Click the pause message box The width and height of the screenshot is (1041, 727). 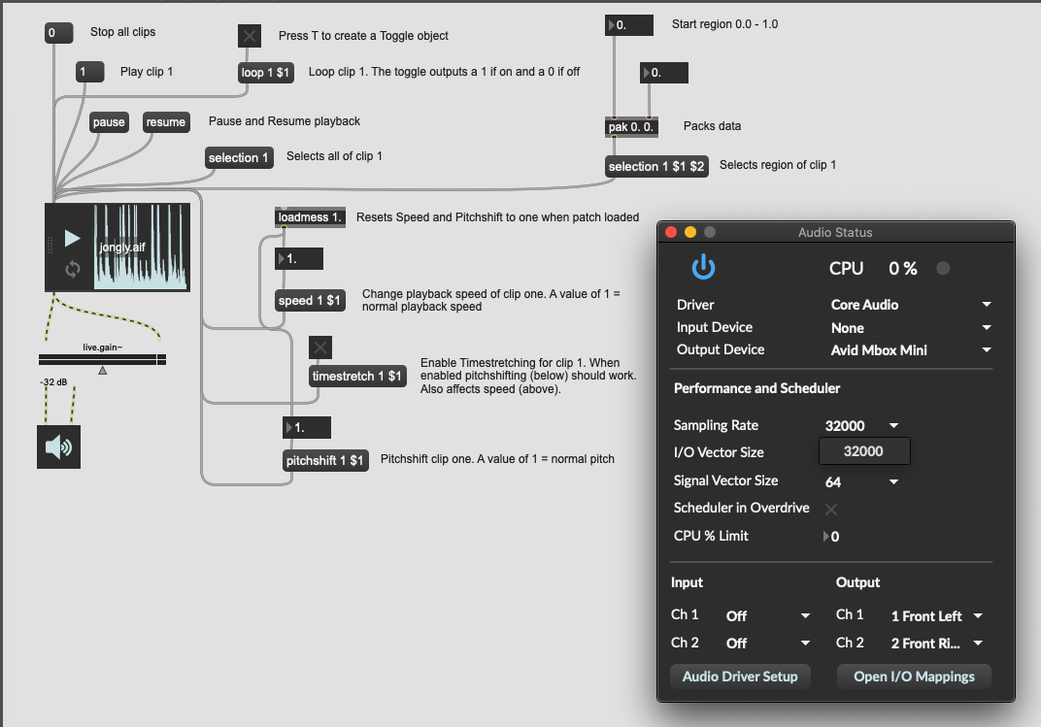(x=109, y=122)
